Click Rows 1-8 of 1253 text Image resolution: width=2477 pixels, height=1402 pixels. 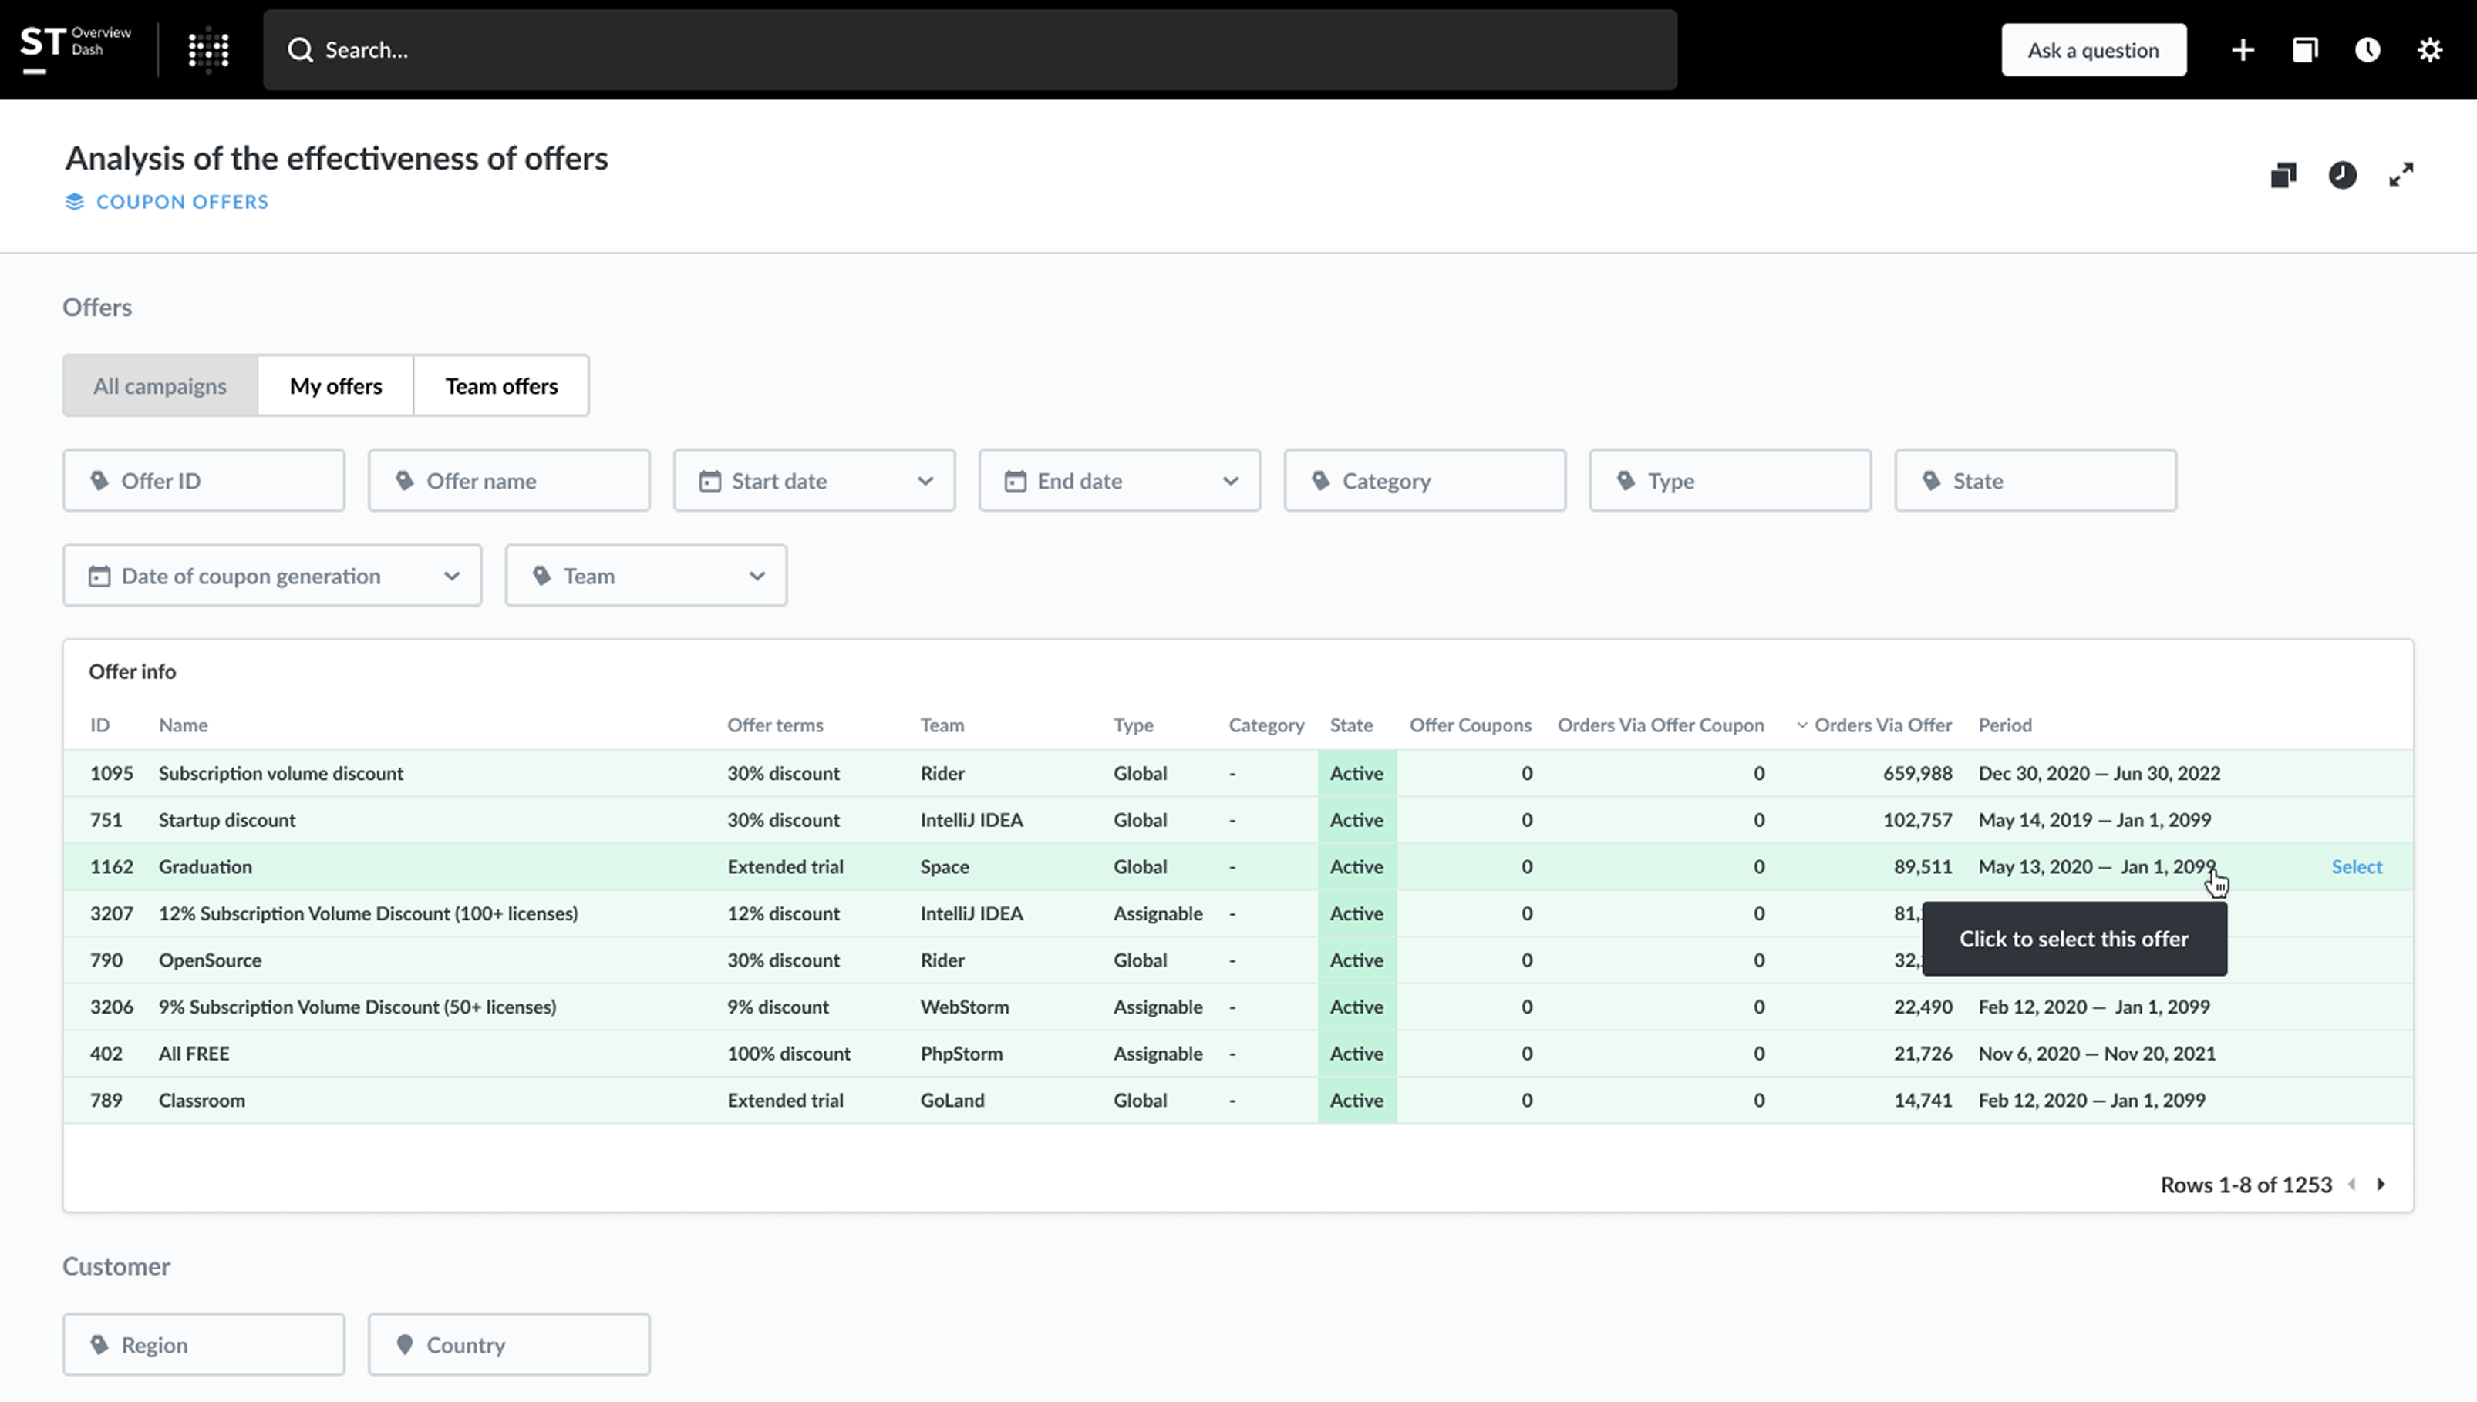click(2246, 1185)
